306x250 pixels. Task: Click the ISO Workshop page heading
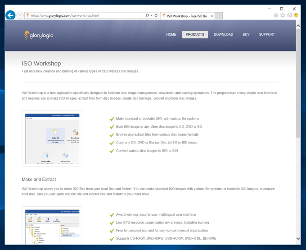click(x=41, y=64)
